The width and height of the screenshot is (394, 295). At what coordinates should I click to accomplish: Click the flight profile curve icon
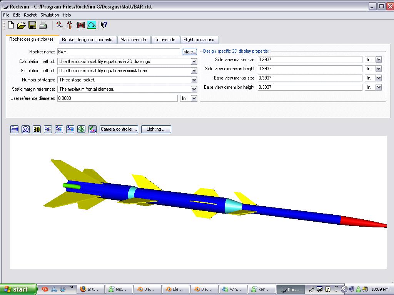pyautogui.click(x=92, y=25)
